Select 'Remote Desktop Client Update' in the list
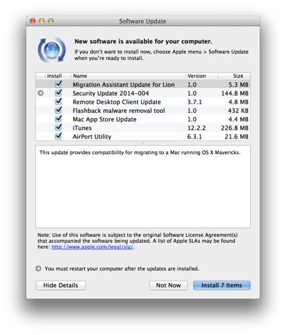This screenshot has height=335, width=286. (117, 102)
